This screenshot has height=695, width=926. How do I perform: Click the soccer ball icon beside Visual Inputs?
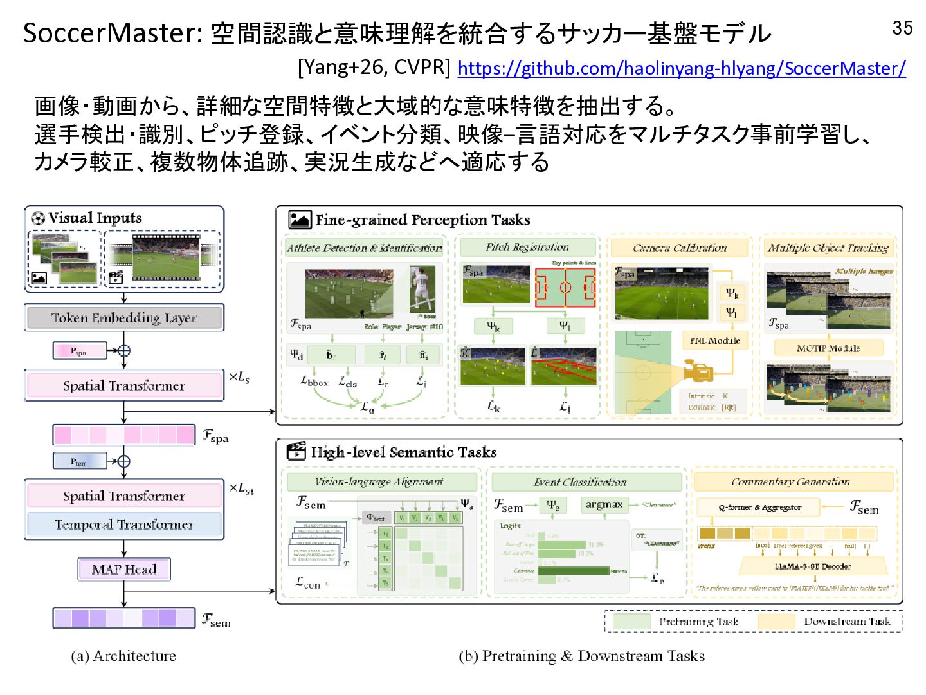[x=38, y=218]
